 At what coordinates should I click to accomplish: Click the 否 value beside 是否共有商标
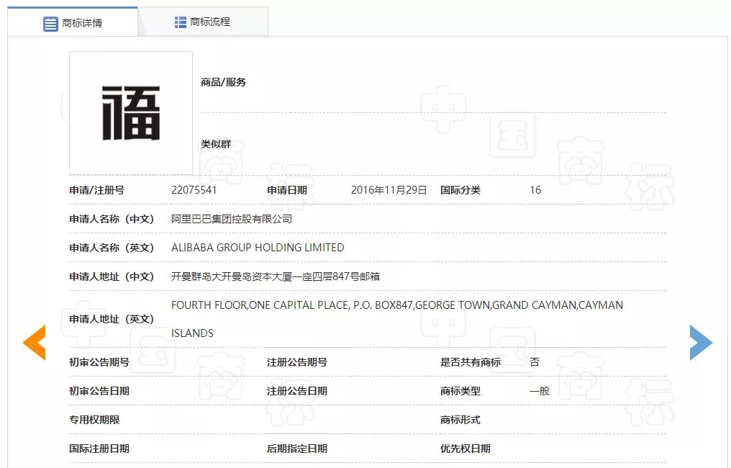(533, 362)
